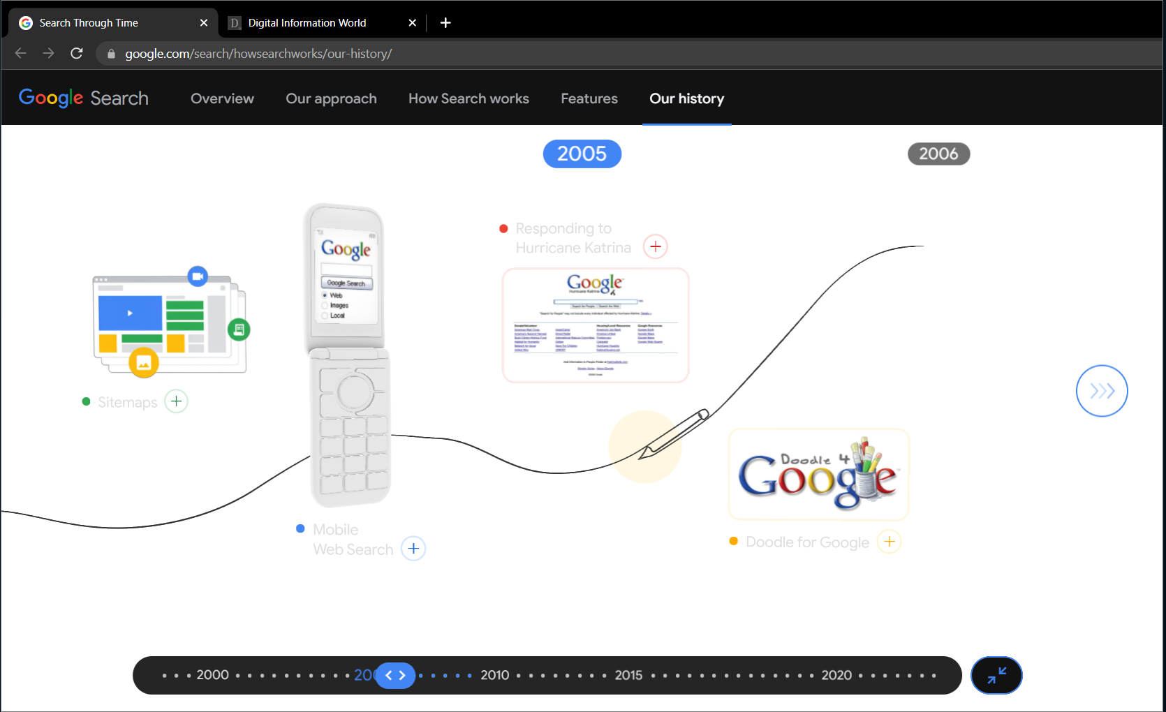Click the Sitemaps illustration
The image size is (1166, 712).
[171, 322]
